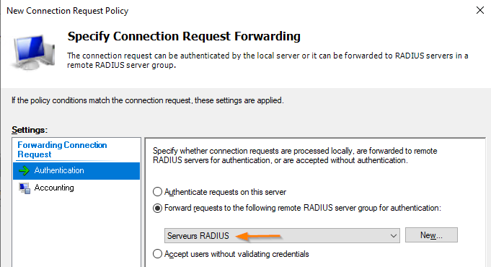Click the Specify Connection Request Forwarding heading

184,36
